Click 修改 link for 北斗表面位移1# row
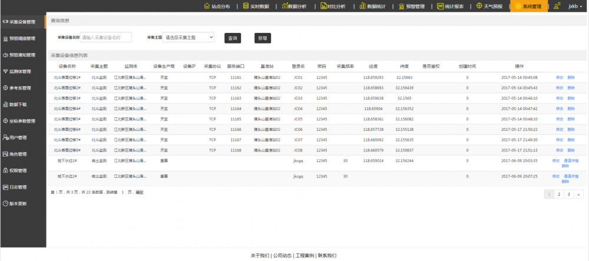Viewport: 589px width, 261px height. tap(559, 77)
